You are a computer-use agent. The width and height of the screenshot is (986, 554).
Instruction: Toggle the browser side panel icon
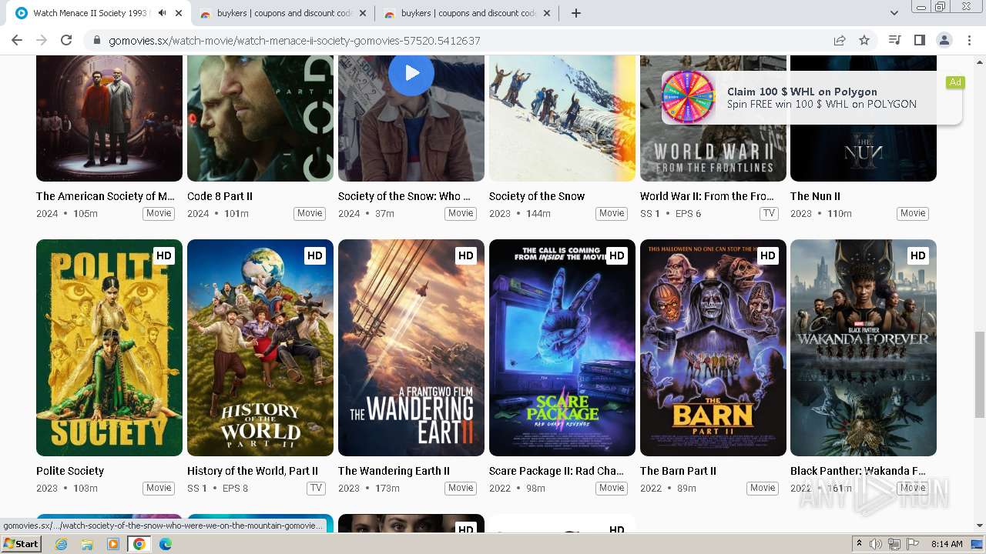click(x=919, y=40)
